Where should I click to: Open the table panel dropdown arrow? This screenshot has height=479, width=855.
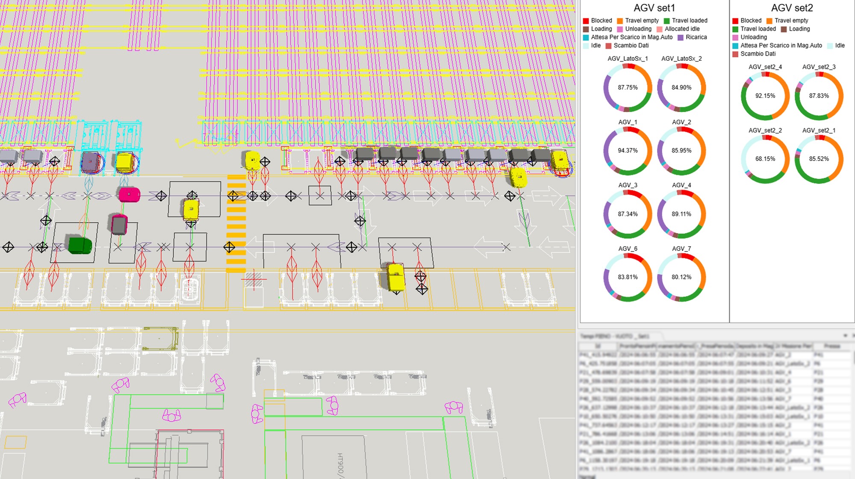[x=845, y=335]
